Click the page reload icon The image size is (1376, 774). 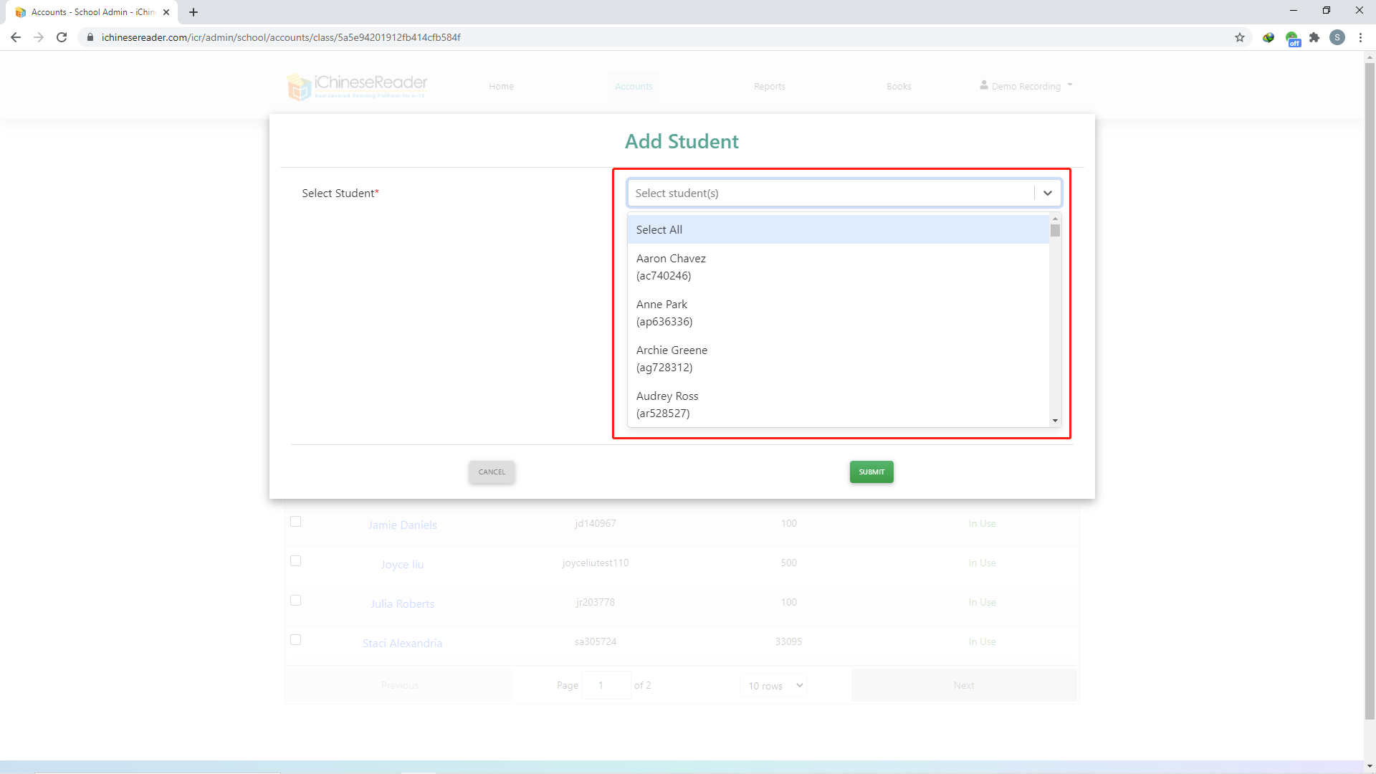[62, 37]
